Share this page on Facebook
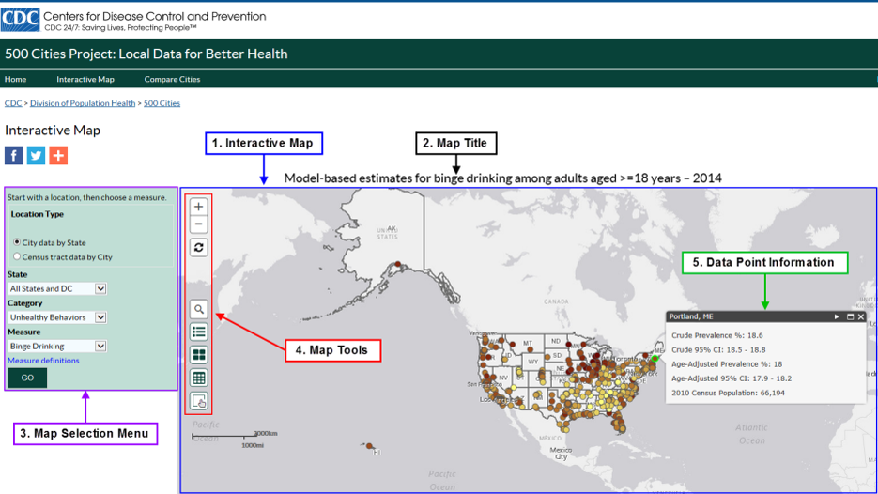This screenshot has width=878, height=494. click(x=14, y=155)
